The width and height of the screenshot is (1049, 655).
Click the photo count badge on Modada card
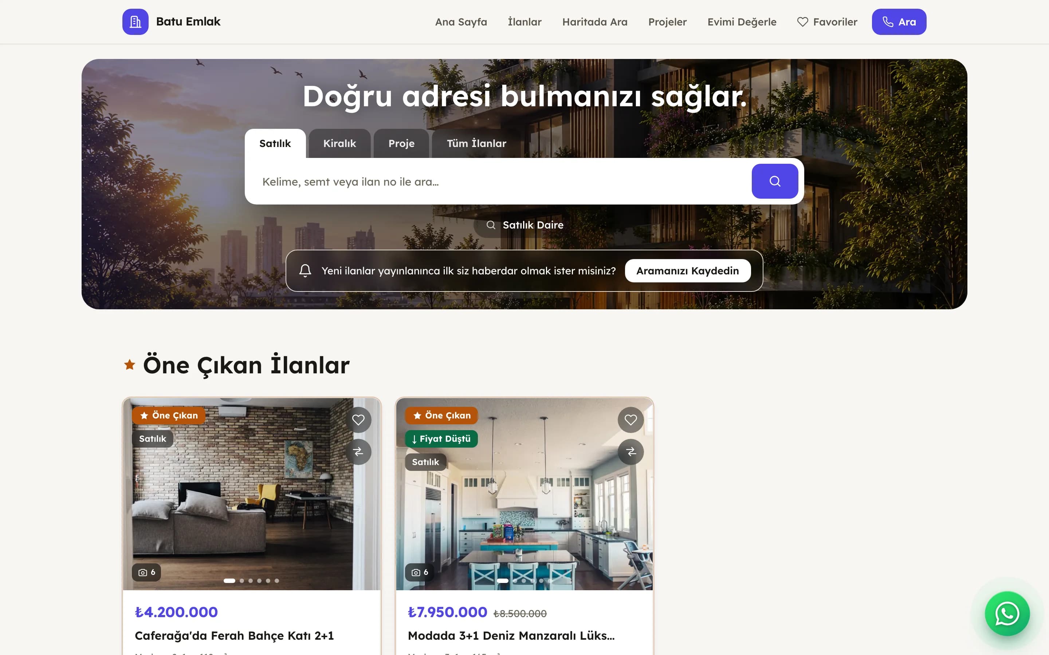pyautogui.click(x=419, y=572)
